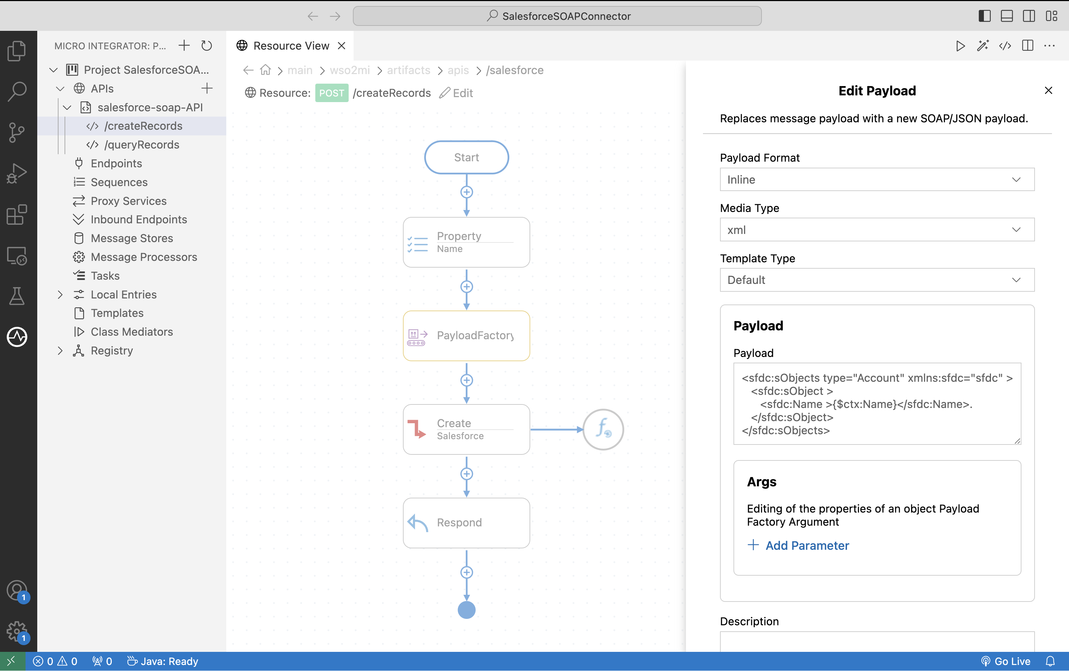Select the Respond mediator node

point(466,523)
